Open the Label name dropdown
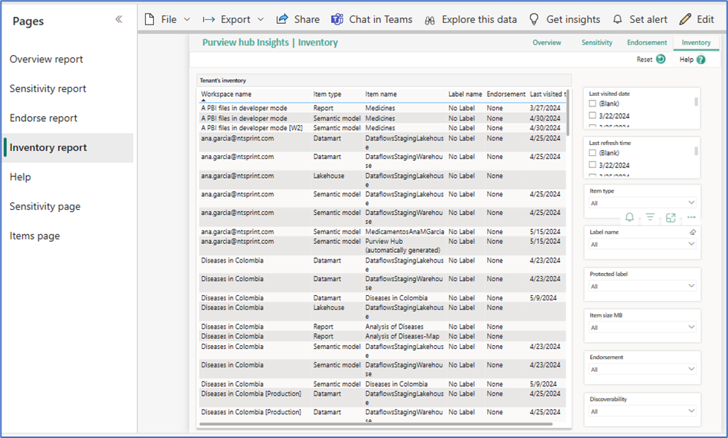 coord(642,245)
